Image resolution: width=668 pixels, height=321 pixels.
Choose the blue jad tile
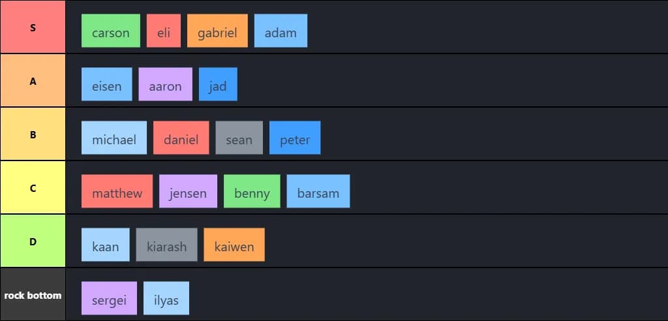pos(218,84)
